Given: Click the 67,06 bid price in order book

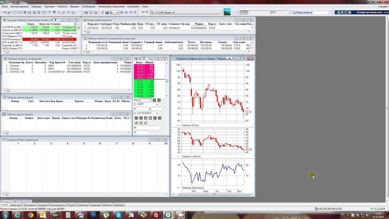Looking at the screenshot, I should pos(140,96).
